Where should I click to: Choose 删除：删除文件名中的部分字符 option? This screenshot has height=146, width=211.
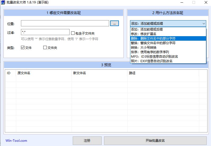[168, 38]
